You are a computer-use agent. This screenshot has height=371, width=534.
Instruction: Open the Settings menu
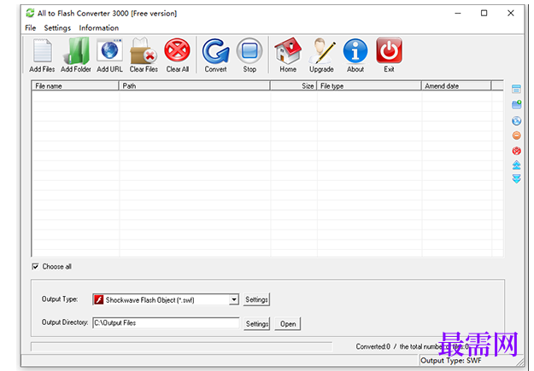tap(57, 28)
